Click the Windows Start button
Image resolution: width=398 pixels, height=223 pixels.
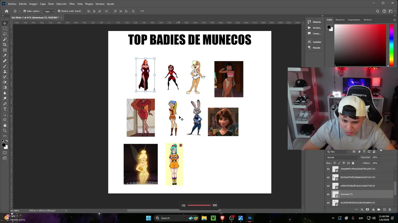tap(148, 218)
